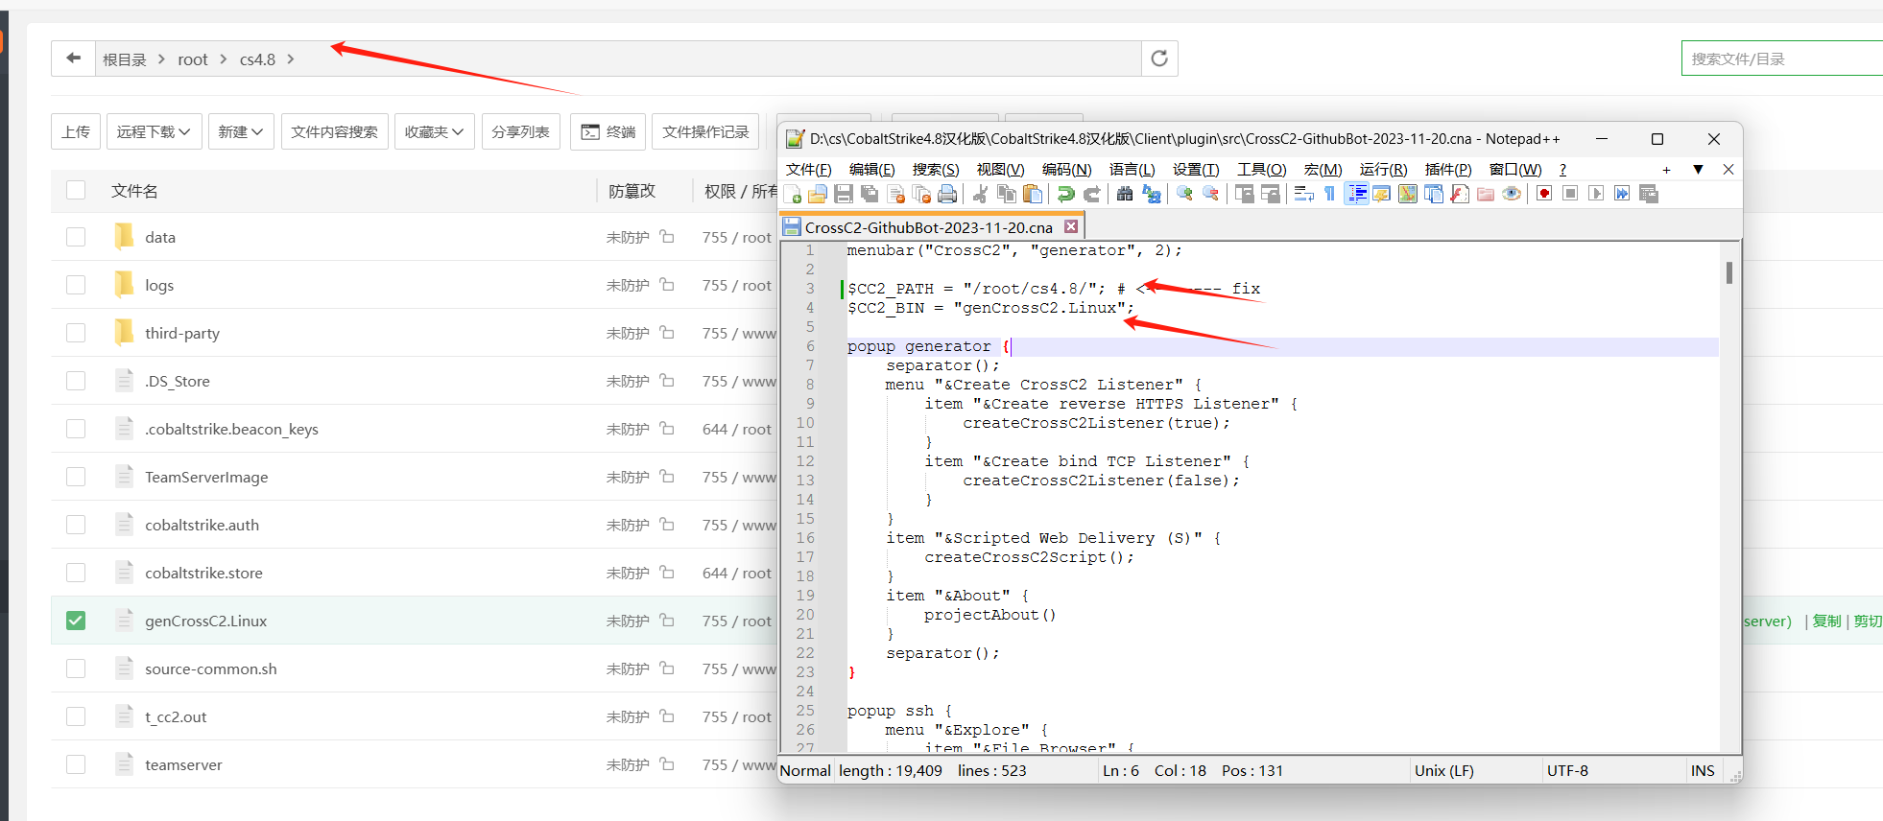The height and width of the screenshot is (821, 1883).
Task: Open the 搜索(S) menu in Notepad++
Action: tap(936, 170)
